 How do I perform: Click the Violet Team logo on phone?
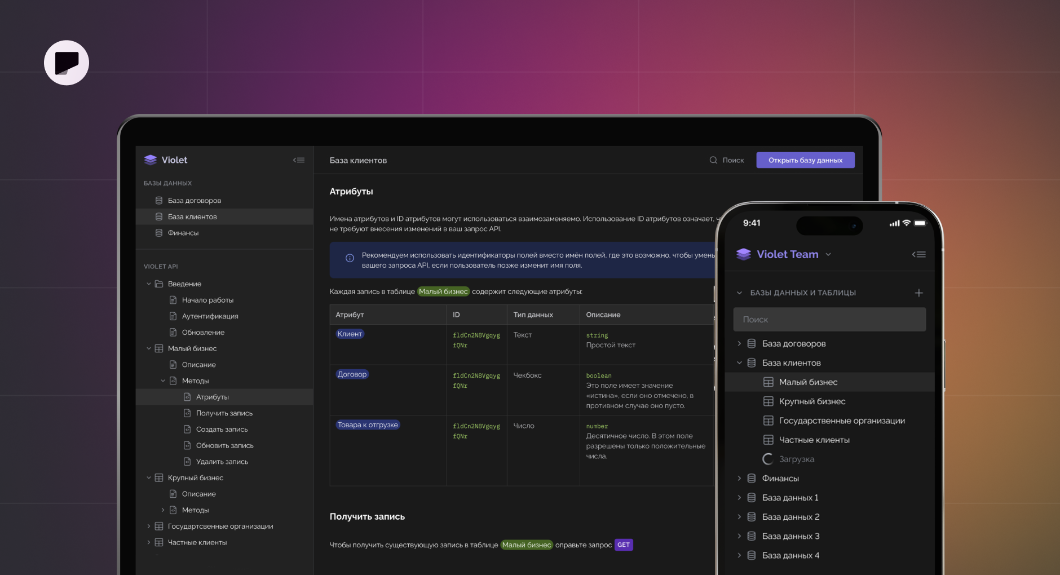tap(744, 254)
